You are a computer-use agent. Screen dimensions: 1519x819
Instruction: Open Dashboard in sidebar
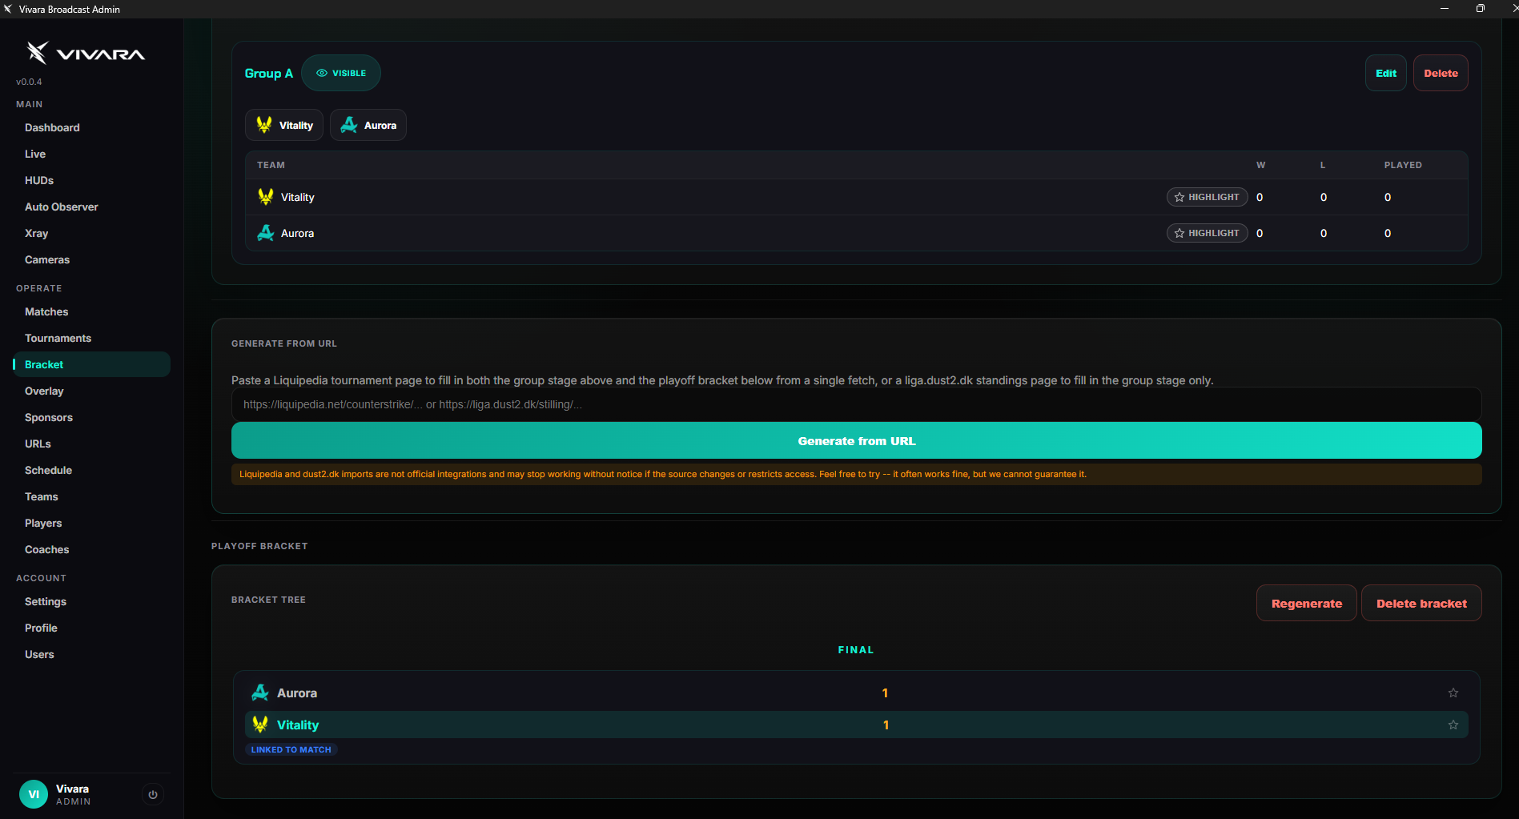91,127
